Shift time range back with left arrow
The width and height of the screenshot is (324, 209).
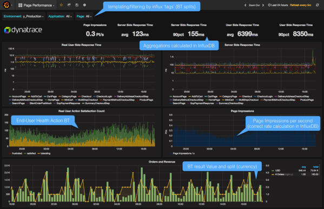(x=245, y=5)
